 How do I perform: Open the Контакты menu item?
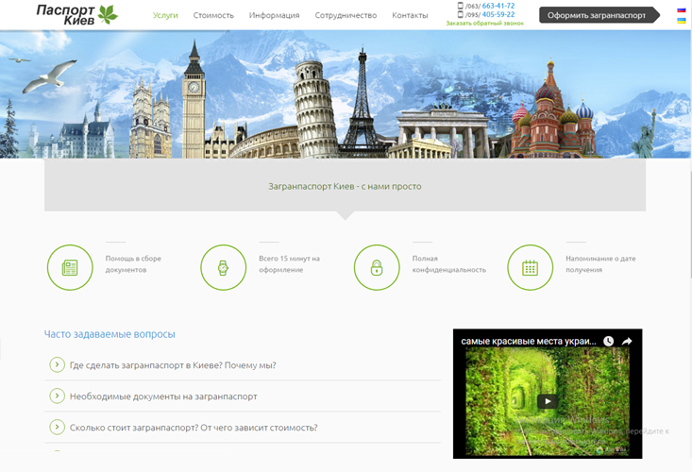tap(410, 15)
